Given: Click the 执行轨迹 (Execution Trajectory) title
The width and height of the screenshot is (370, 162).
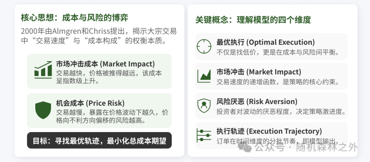Looking at the screenshot, I should (269, 131).
